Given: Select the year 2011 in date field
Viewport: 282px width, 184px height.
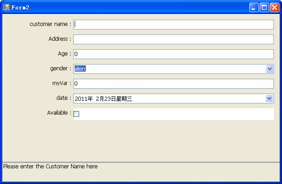Looking at the screenshot, I should click(81, 99).
